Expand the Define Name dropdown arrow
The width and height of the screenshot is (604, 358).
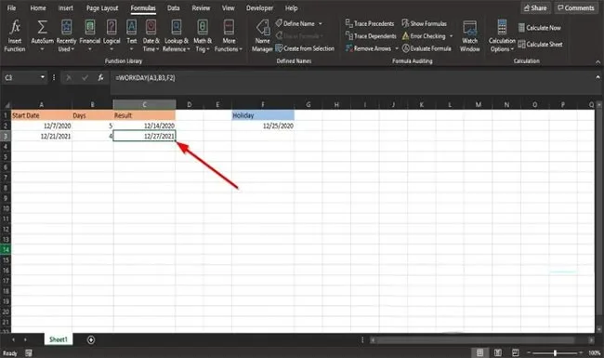tap(320, 23)
